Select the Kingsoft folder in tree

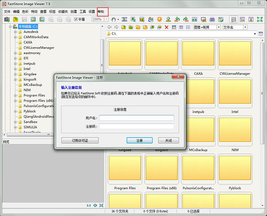click(x=31, y=79)
